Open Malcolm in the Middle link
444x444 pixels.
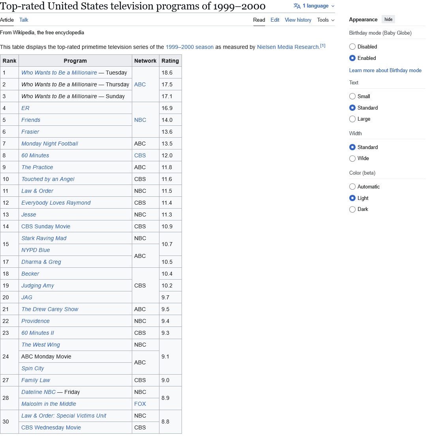[49, 404]
